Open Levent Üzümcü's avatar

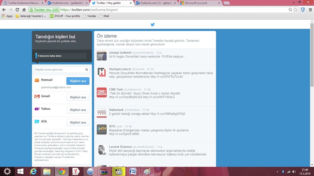102,149
